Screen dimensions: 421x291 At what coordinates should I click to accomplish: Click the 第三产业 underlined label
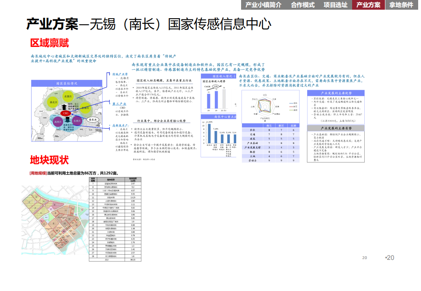[x=119, y=104]
